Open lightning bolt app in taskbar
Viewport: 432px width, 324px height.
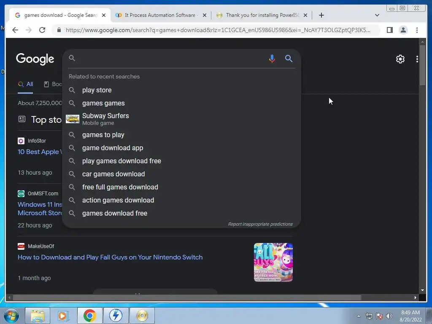click(116, 316)
